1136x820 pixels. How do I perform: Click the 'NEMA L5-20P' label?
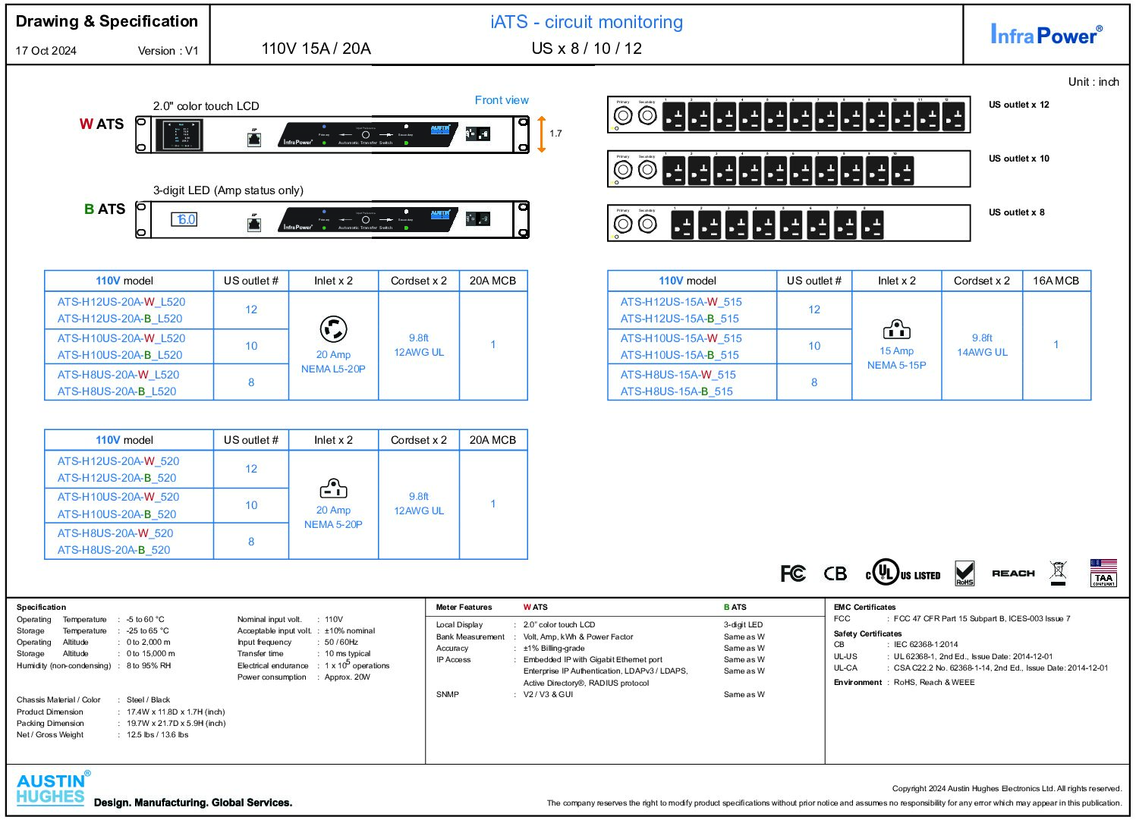333,369
